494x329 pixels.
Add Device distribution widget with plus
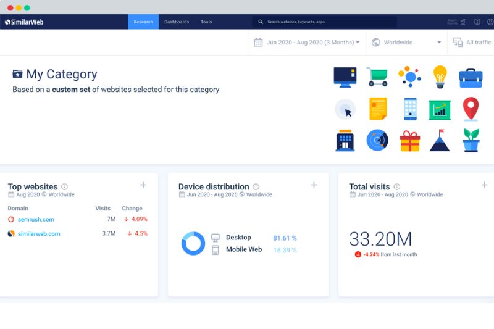[314, 185]
